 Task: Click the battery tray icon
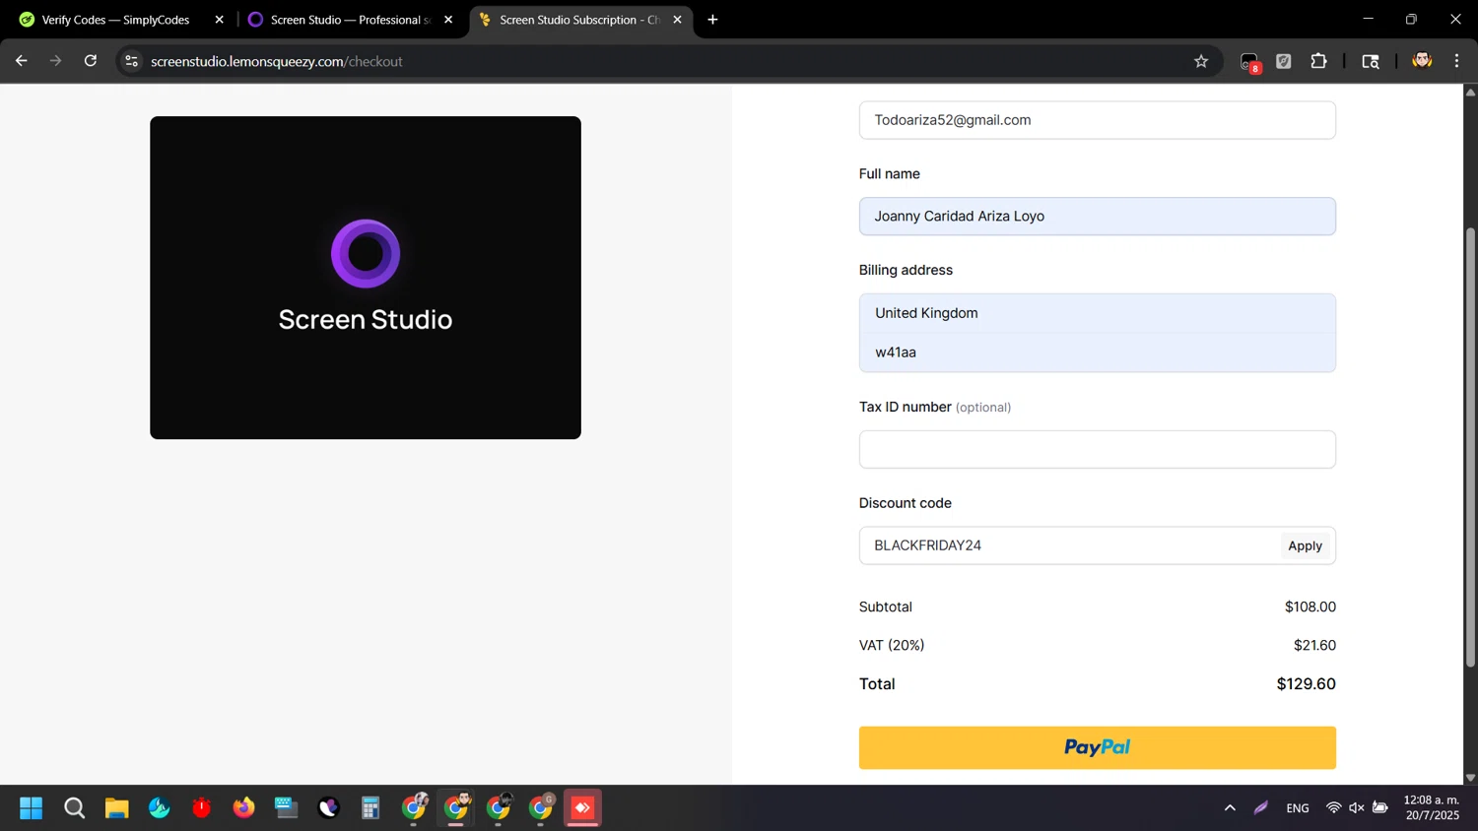pyautogui.click(x=1380, y=808)
